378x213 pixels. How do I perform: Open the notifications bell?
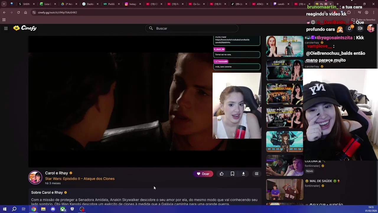pyautogui.click(x=349, y=28)
